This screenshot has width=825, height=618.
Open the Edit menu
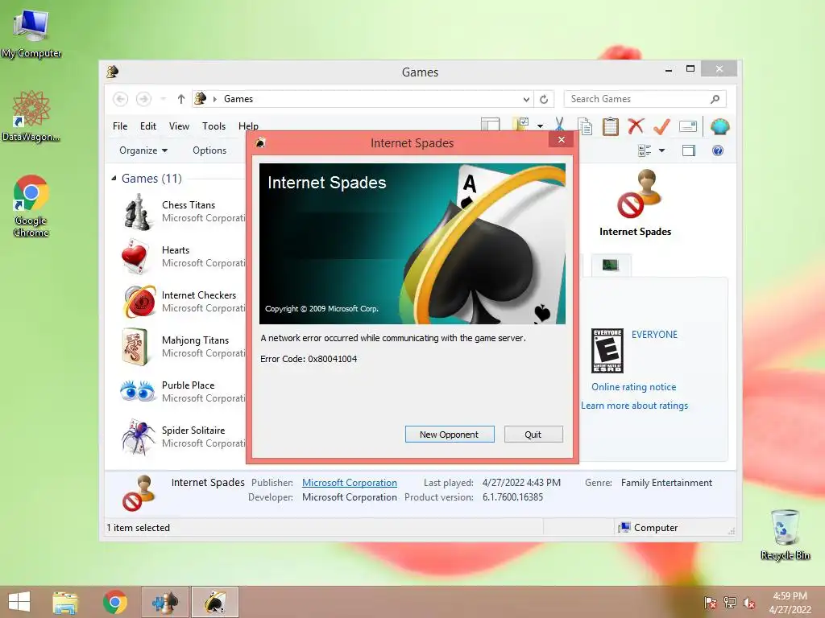pyautogui.click(x=148, y=126)
